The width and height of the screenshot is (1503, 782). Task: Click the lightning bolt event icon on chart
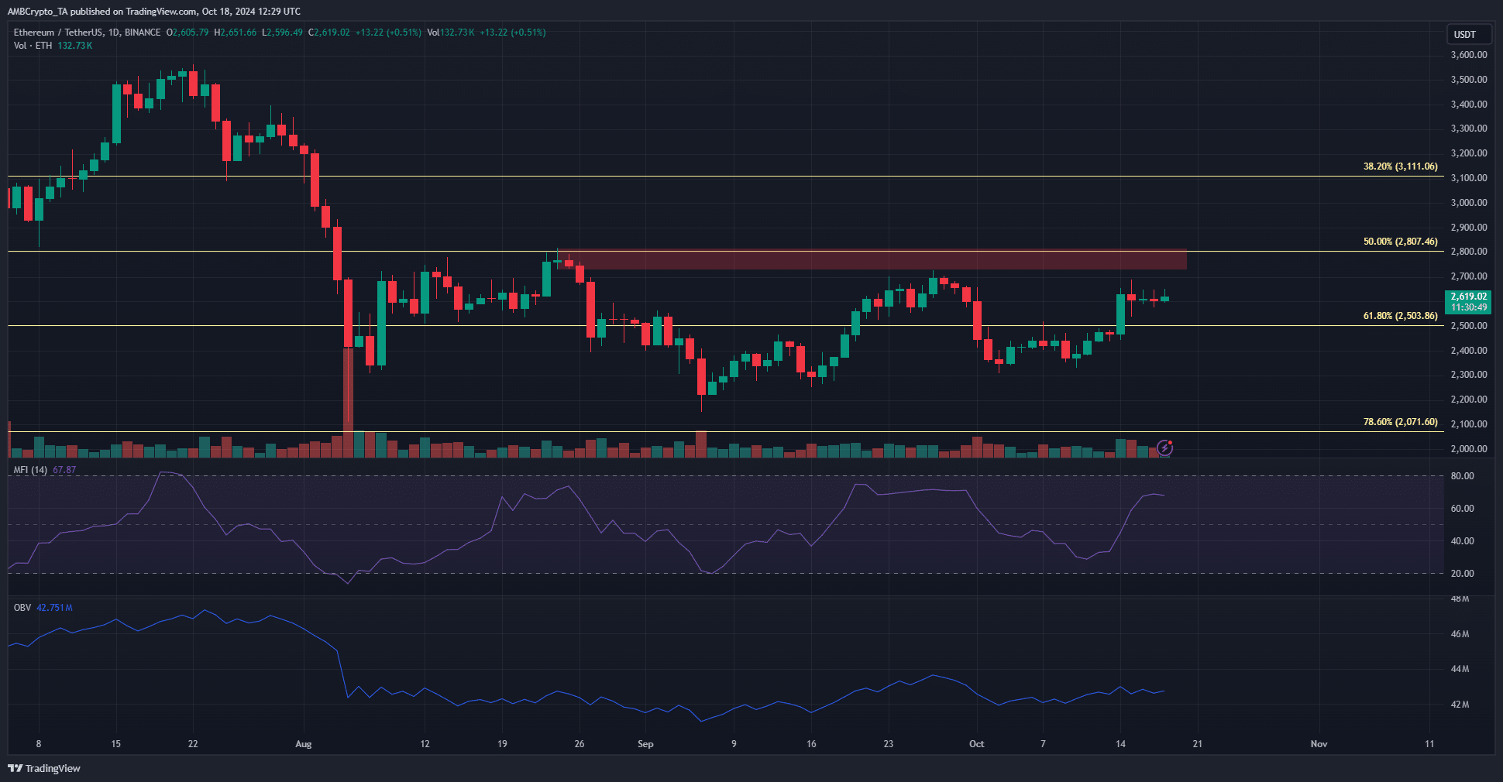pos(1164,448)
